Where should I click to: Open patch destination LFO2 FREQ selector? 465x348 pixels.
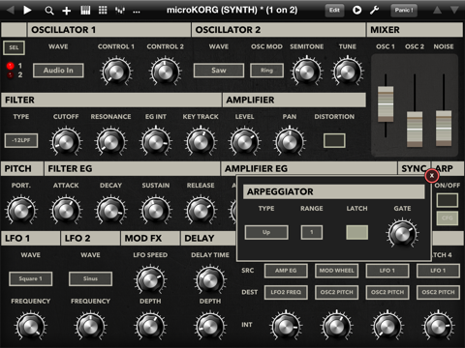click(286, 292)
